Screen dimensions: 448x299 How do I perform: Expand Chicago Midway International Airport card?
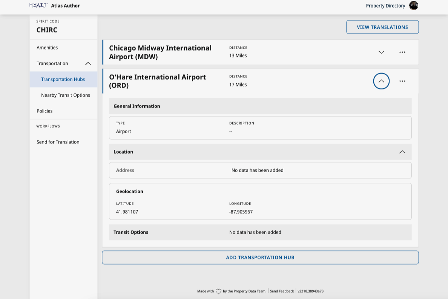coord(381,52)
